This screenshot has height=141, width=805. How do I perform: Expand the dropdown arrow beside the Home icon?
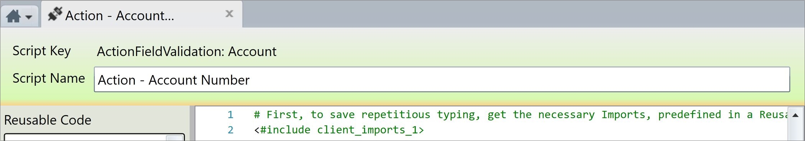point(29,17)
